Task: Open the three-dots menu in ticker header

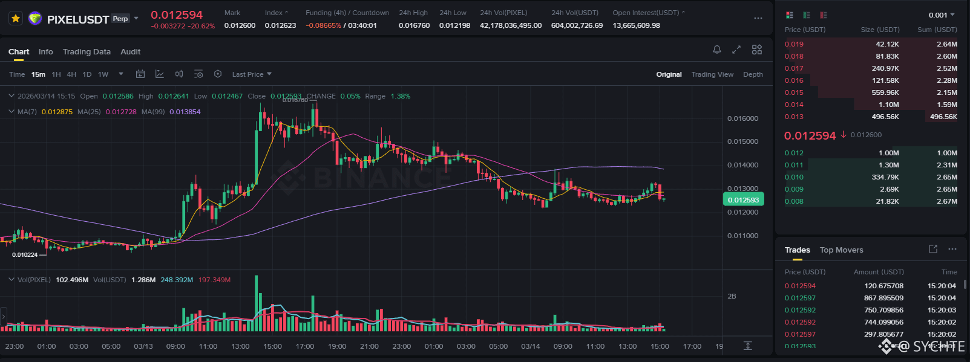Action: (758, 18)
